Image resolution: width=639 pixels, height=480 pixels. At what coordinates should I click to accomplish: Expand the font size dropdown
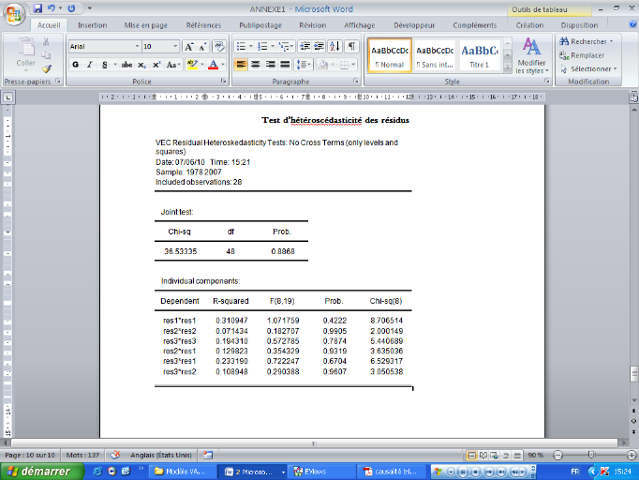click(175, 46)
